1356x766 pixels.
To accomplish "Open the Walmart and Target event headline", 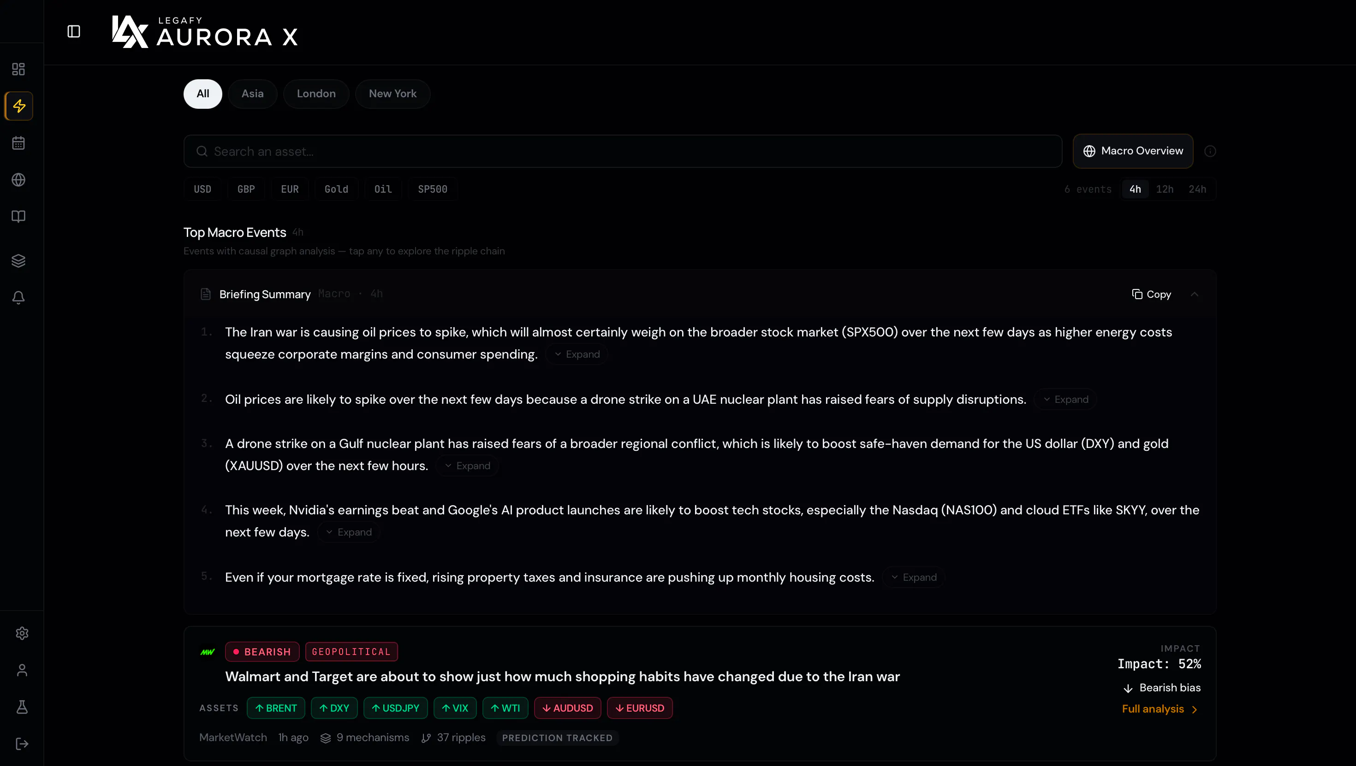I will 563,677.
